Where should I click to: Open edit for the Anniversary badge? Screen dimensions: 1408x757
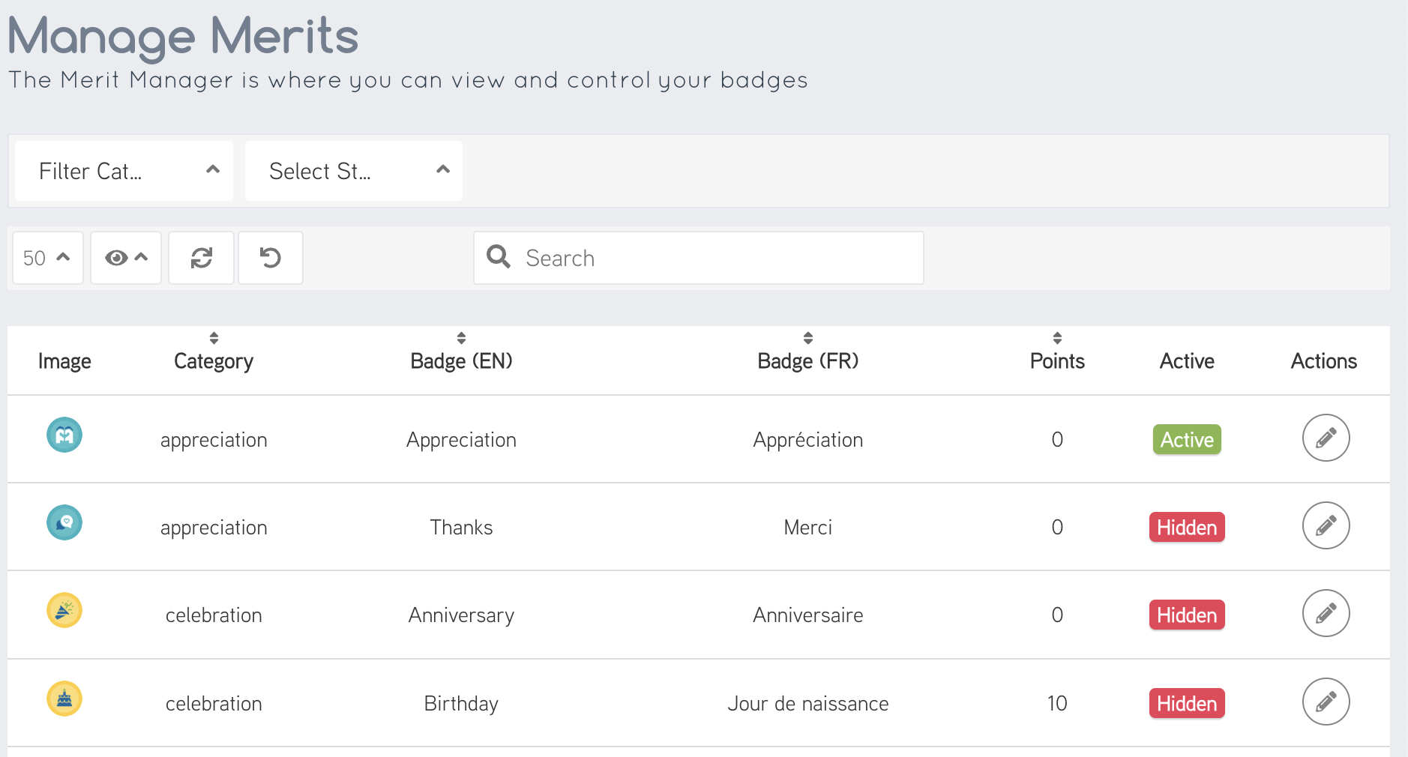tap(1326, 613)
